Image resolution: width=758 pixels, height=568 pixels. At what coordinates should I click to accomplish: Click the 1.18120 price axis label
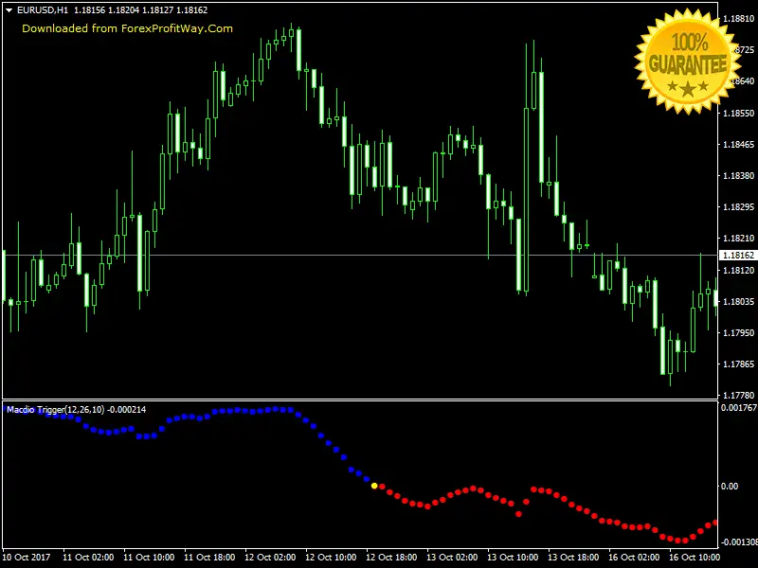pyautogui.click(x=738, y=270)
